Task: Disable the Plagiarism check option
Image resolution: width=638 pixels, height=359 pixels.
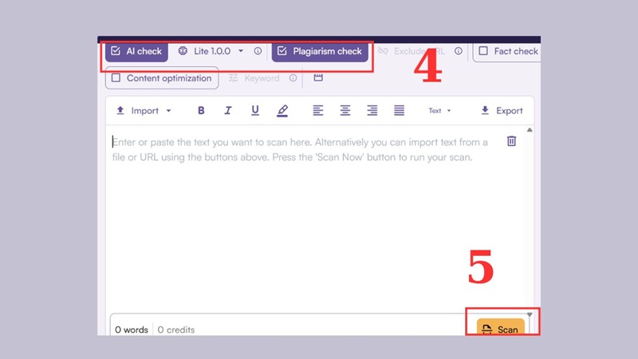Action: click(282, 51)
